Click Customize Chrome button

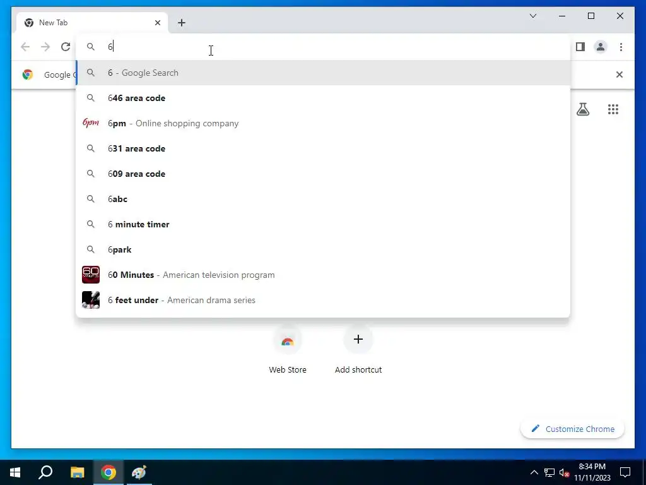tap(572, 429)
